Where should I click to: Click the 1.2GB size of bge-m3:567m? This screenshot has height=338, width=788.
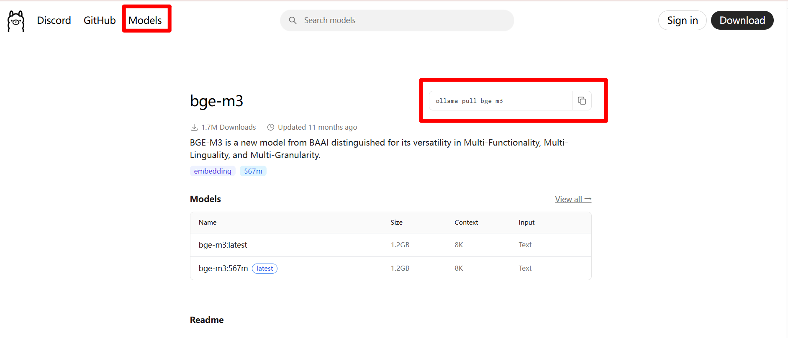pos(400,269)
